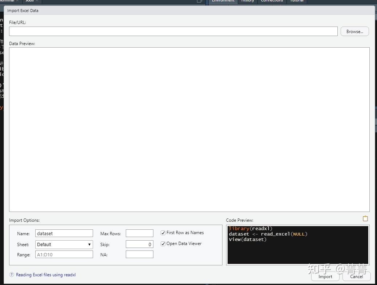Click the popout panel icon near Environment tab
Screen dimensions: 377x285
pos(199,1)
